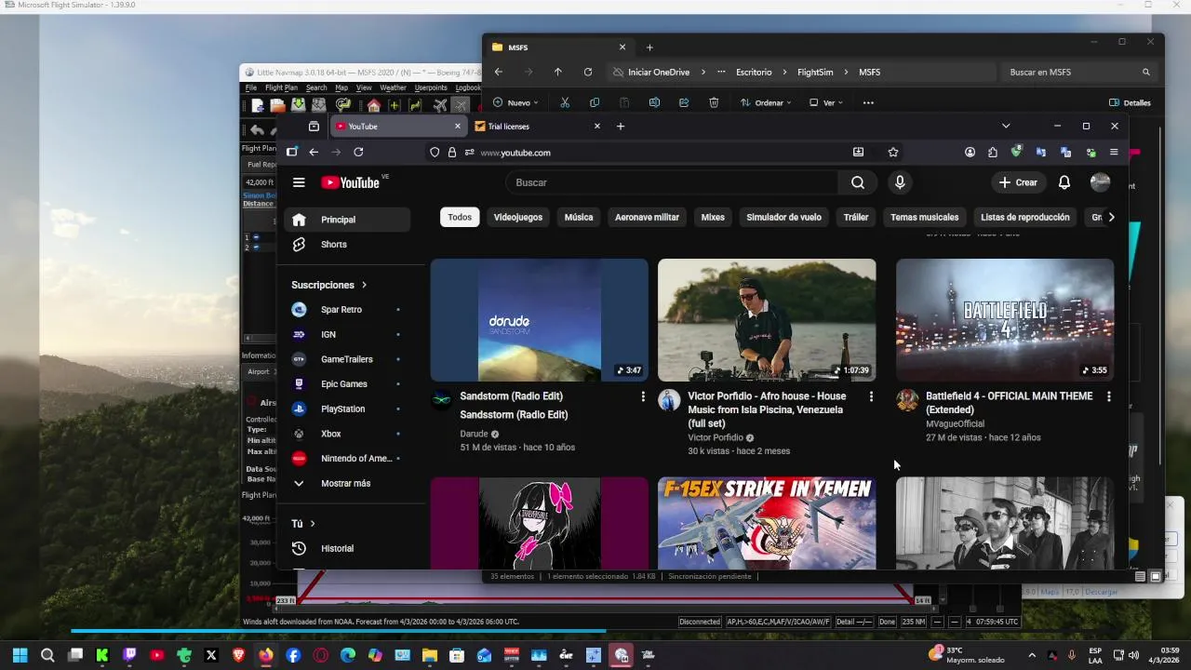Open the Nuevo dropdown in File Explorer
Image resolution: width=1191 pixels, height=670 pixels.
pos(515,102)
